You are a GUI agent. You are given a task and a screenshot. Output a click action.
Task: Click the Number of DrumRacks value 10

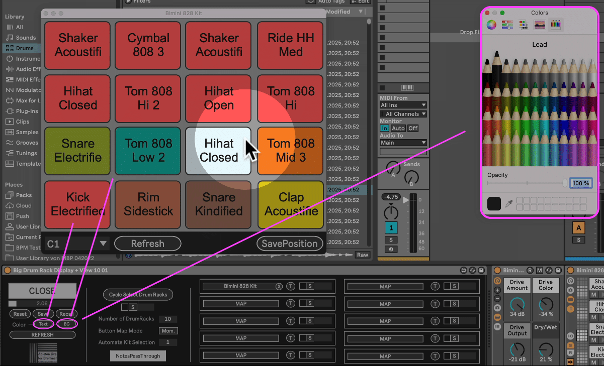click(167, 319)
